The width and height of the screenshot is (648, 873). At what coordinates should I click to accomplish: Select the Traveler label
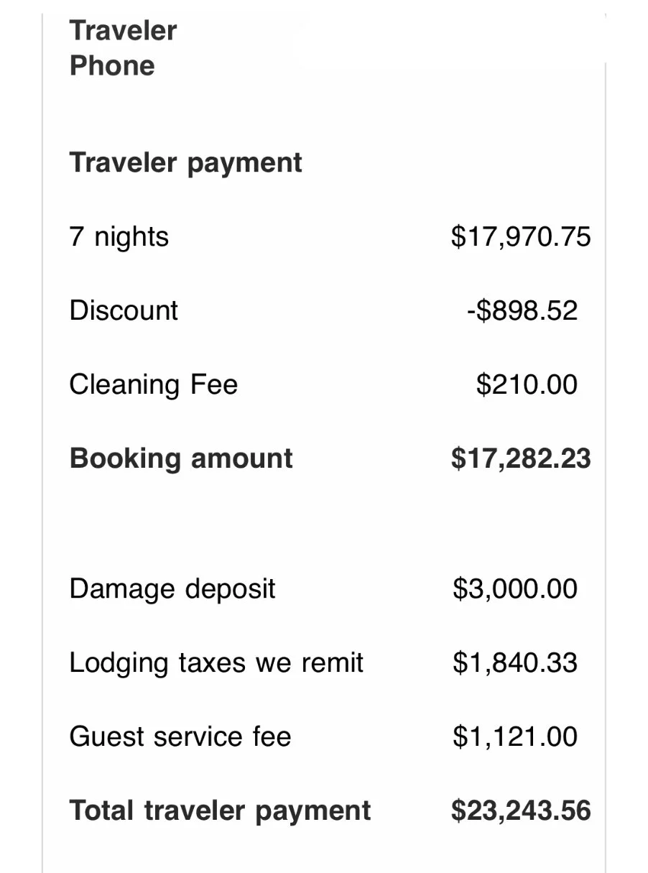pyautogui.click(x=123, y=31)
